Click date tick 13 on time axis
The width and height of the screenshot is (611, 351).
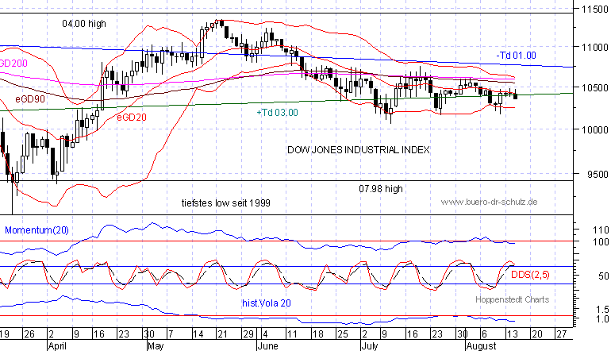tap(512, 334)
